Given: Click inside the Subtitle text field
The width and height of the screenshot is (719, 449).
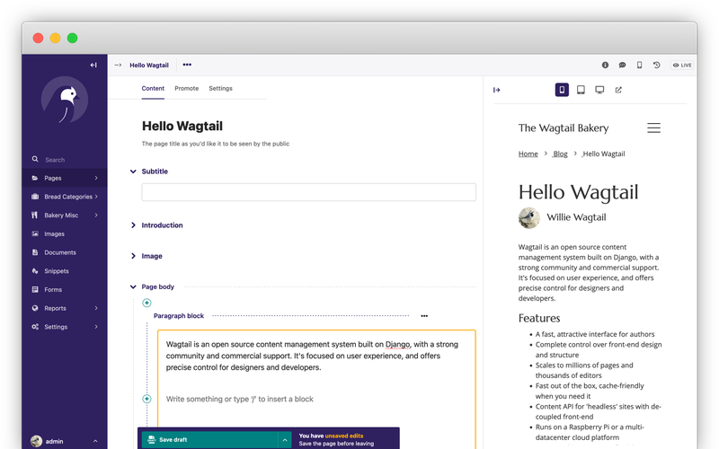Looking at the screenshot, I should point(308,192).
